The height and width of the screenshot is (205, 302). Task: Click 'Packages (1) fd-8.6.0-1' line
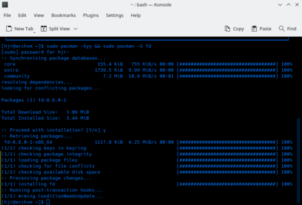(x=34, y=100)
